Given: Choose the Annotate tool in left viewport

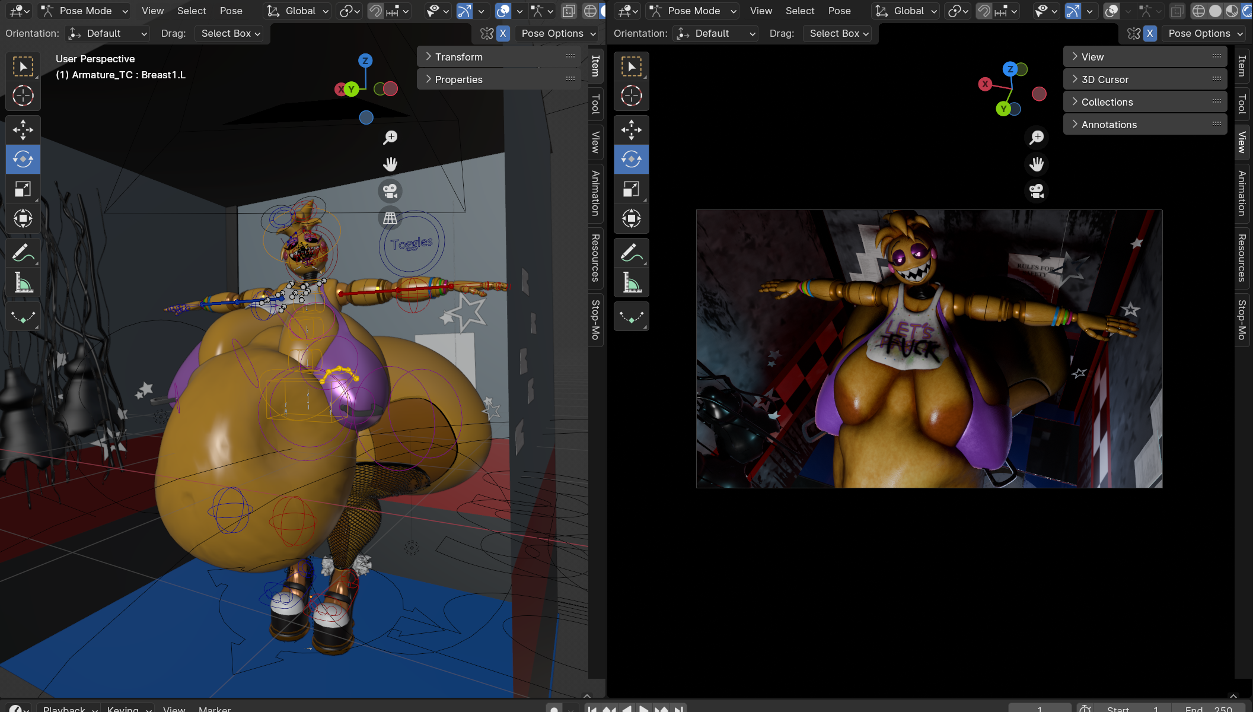Looking at the screenshot, I should pyautogui.click(x=23, y=253).
